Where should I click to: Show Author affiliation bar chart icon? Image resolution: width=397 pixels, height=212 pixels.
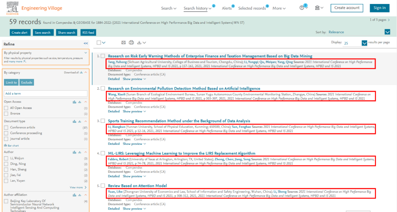point(74,195)
